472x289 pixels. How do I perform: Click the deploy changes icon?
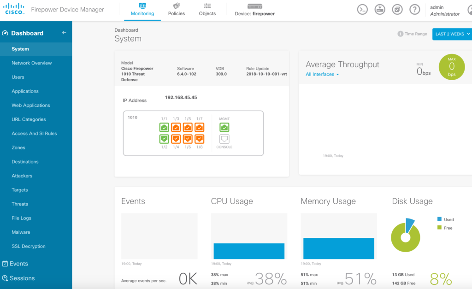point(380,10)
